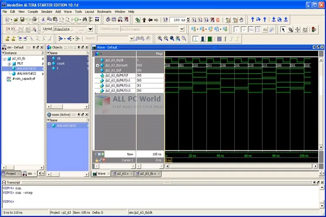Click the Break simulation hand icon

[241, 20]
